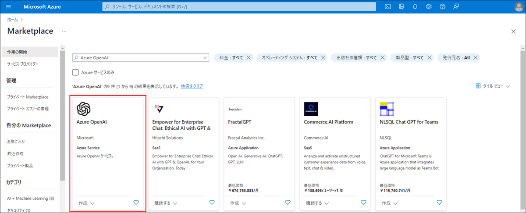Click the Fractal logo on FractalGPT card
Screen dimensions: 526x213
coord(235,109)
